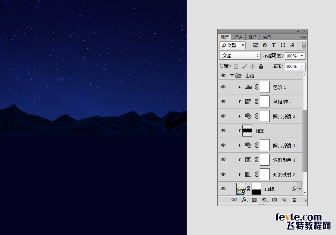Hide the 照片滤镜 2 layer
The width and height of the screenshot is (336, 235).
tap(223, 116)
